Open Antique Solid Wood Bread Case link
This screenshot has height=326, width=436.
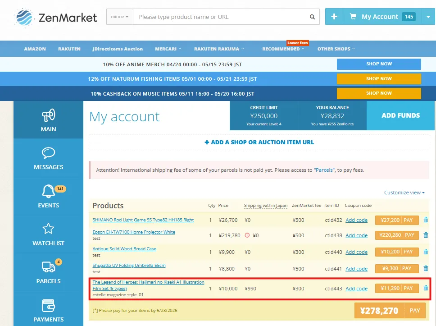tap(124, 249)
